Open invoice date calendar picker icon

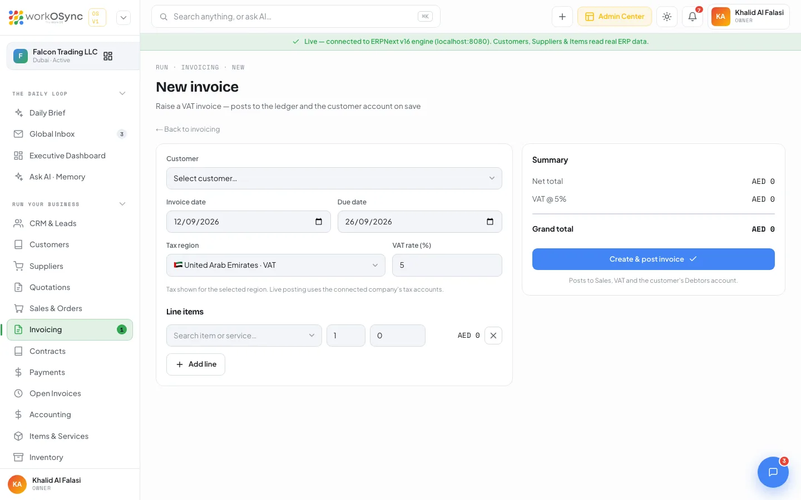[319, 222]
